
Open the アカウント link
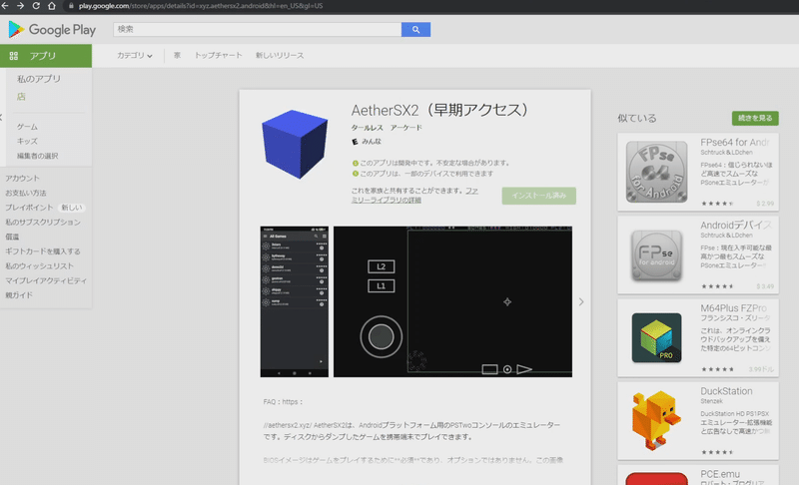pyautogui.click(x=22, y=178)
